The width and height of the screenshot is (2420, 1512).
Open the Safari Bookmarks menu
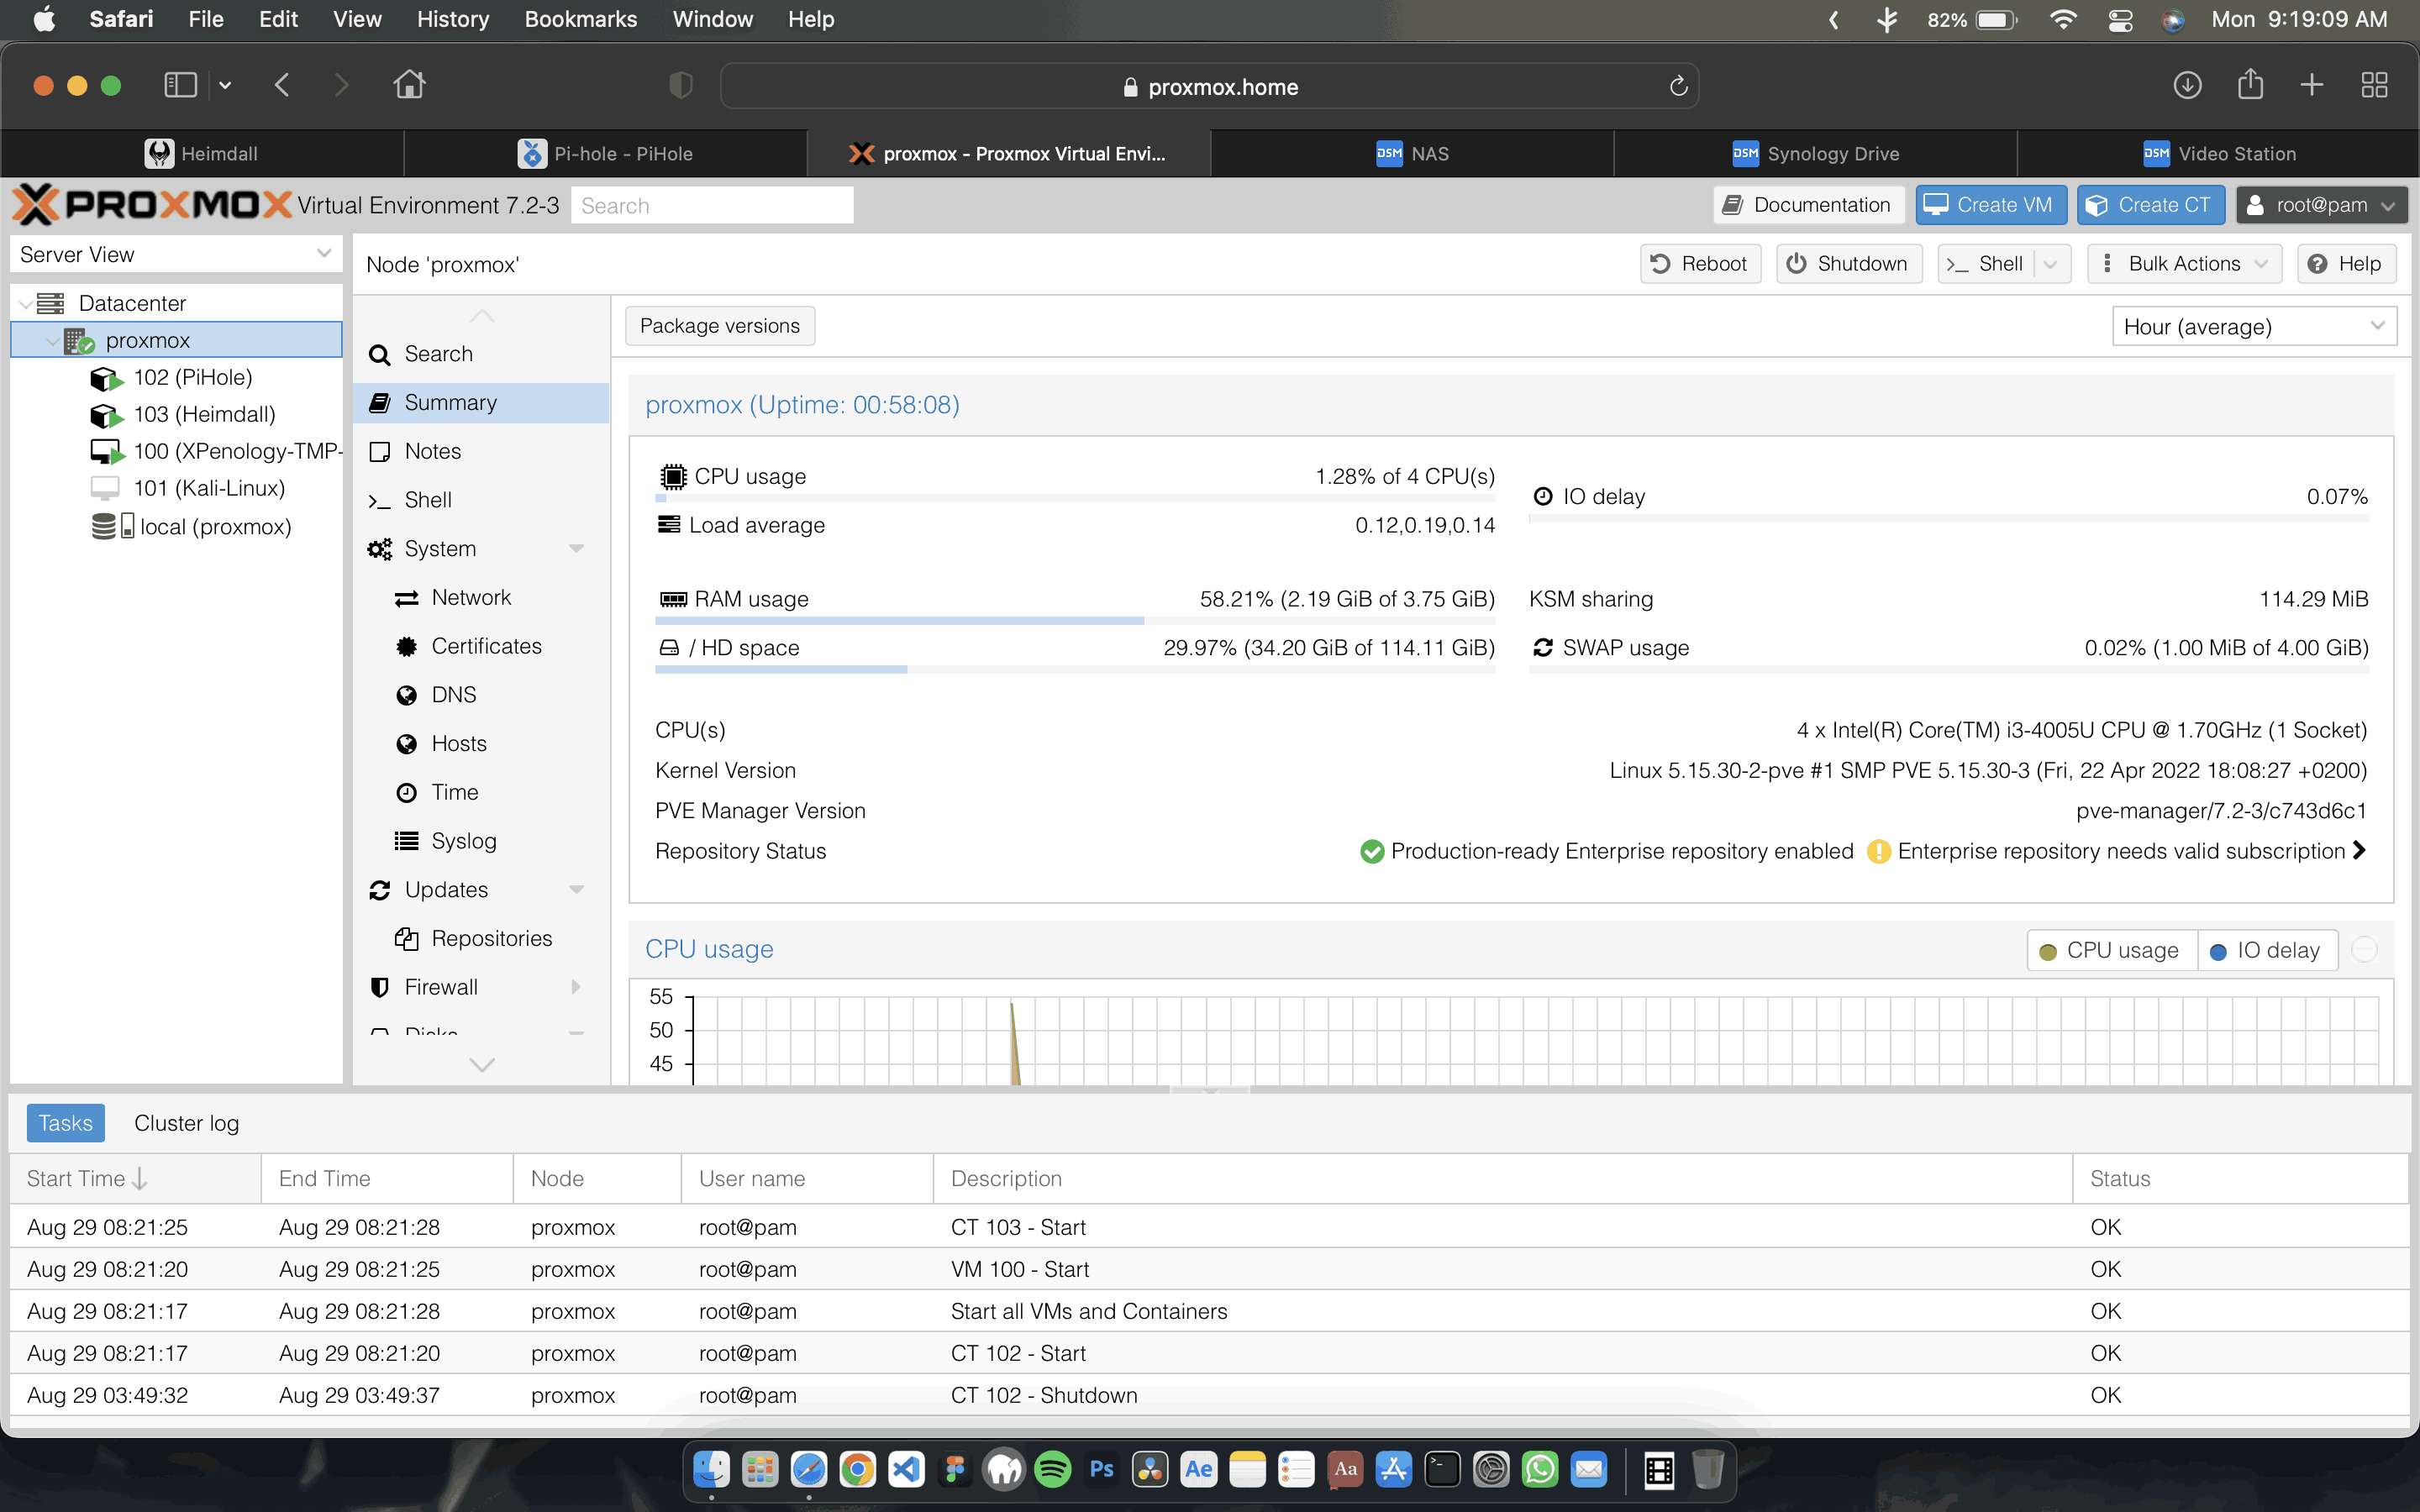pyautogui.click(x=580, y=19)
